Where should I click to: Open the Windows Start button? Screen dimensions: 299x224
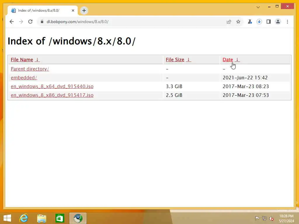[x=7, y=218]
